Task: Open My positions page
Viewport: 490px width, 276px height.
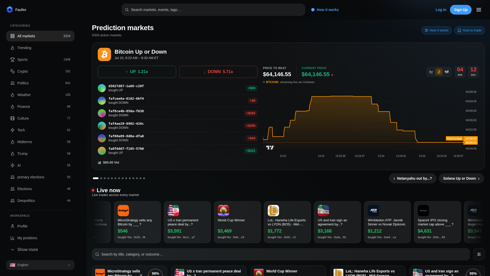Action: coord(40,238)
